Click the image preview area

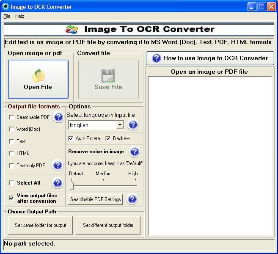(x=210, y=156)
